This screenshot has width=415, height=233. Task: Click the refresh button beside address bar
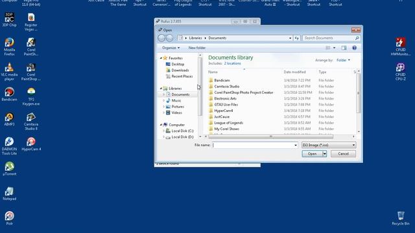click(297, 38)
